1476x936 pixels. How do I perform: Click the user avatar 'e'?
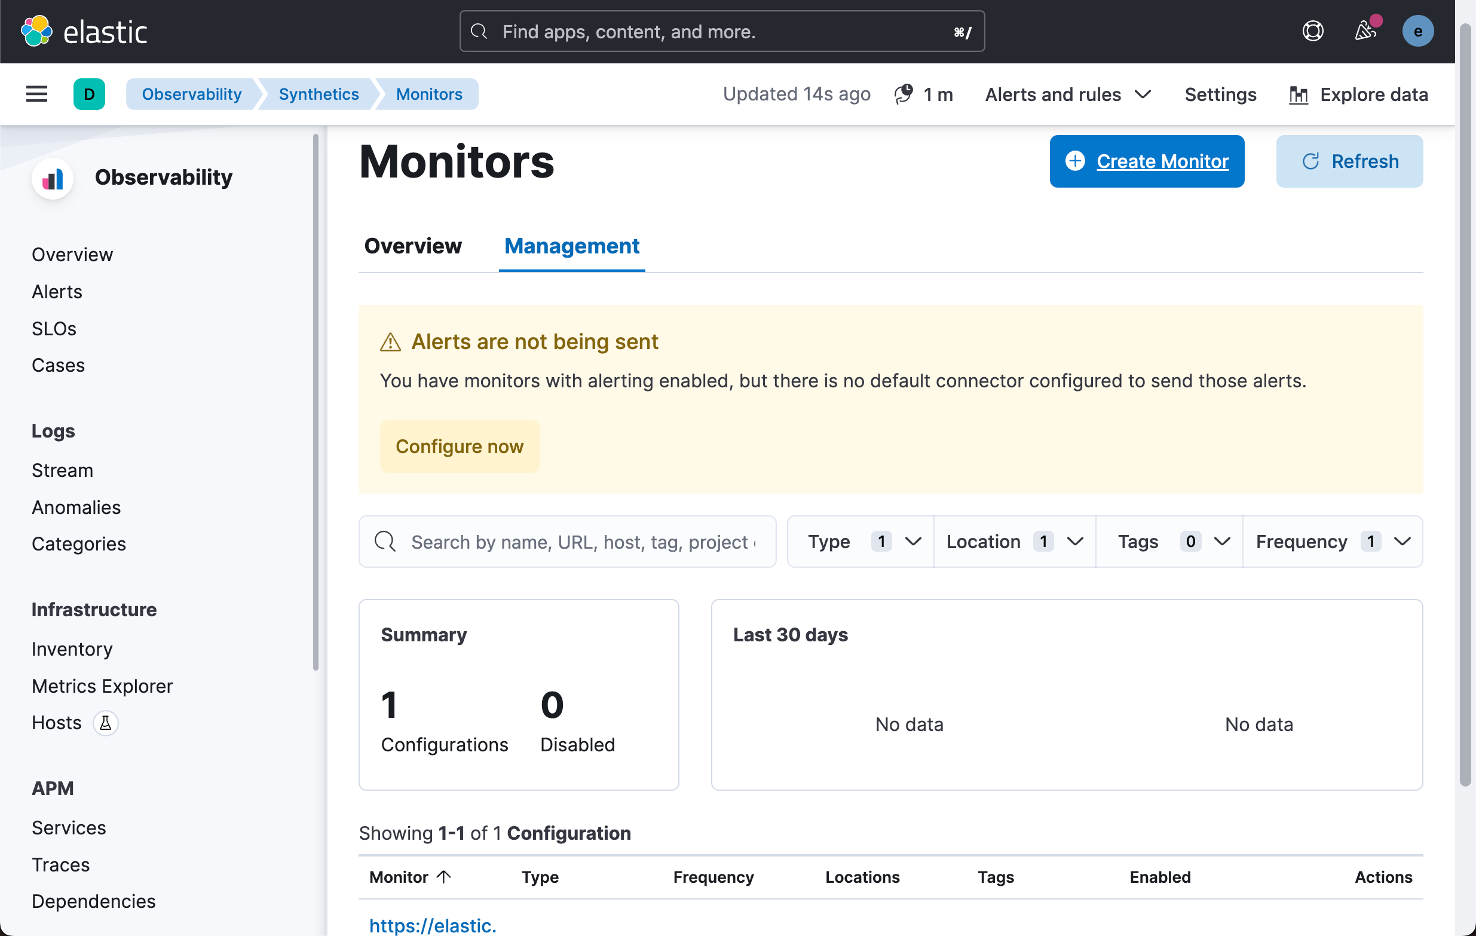[1417, 31]
